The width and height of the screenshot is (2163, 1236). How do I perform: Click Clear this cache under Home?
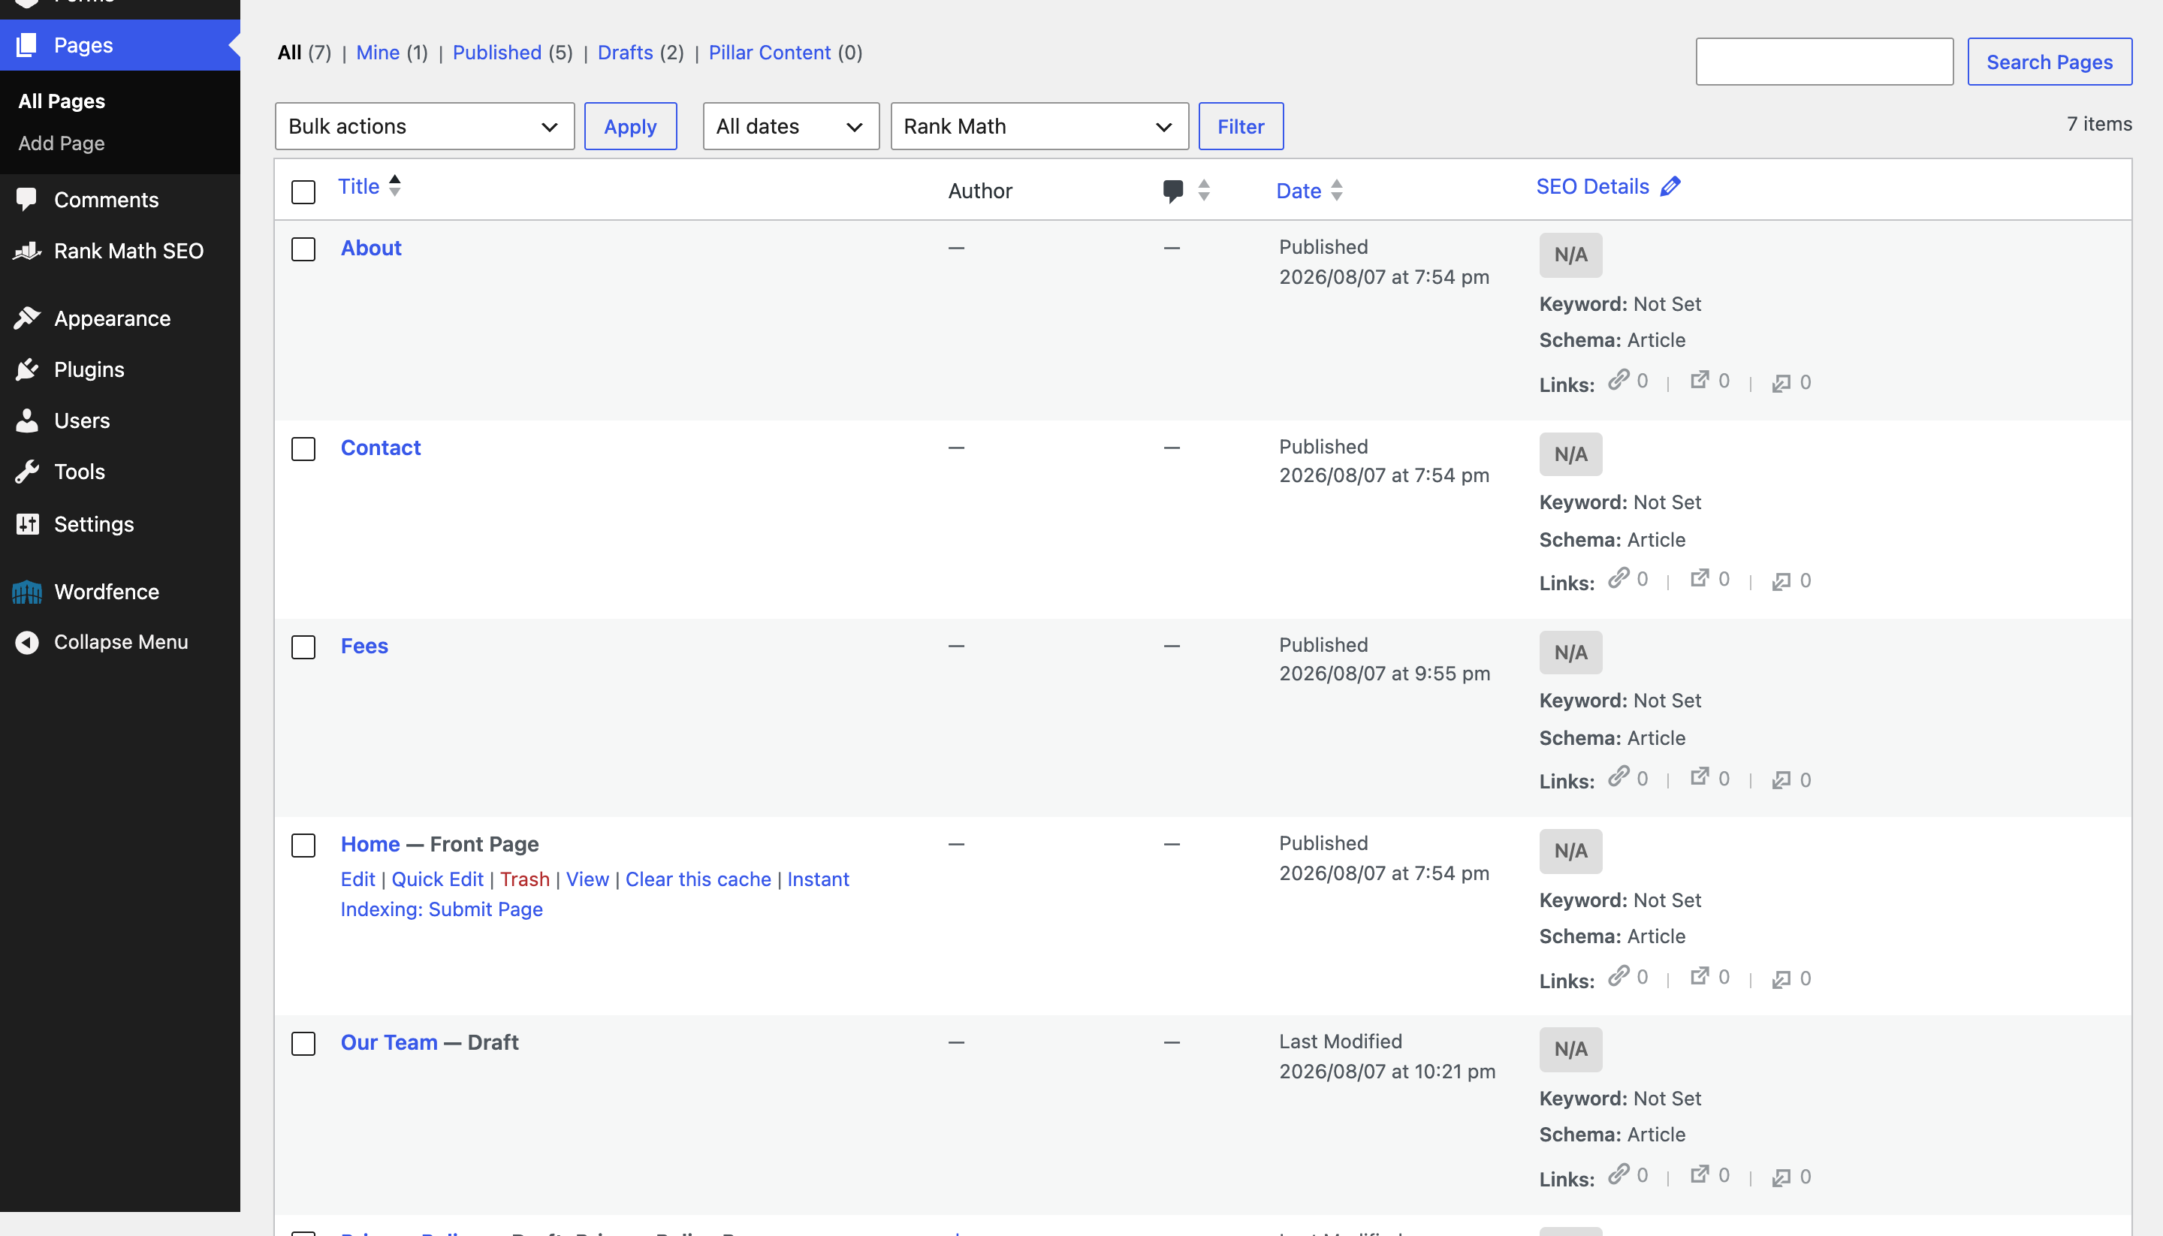698,879
